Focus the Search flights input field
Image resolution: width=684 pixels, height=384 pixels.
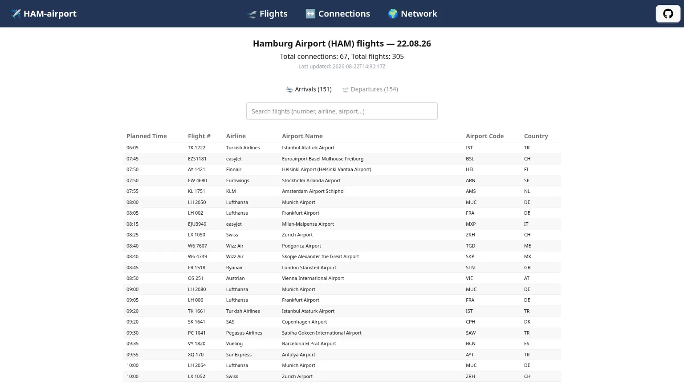pos(342,111)
